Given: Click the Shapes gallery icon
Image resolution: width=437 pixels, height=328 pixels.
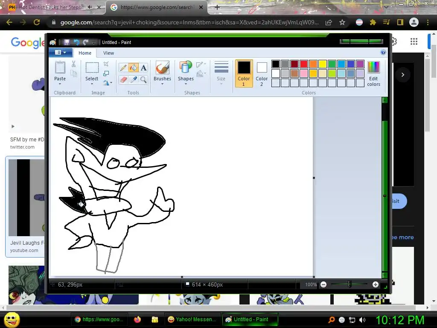Looking at the screenshot, I should pyautogui.click(x=186, y=67).
